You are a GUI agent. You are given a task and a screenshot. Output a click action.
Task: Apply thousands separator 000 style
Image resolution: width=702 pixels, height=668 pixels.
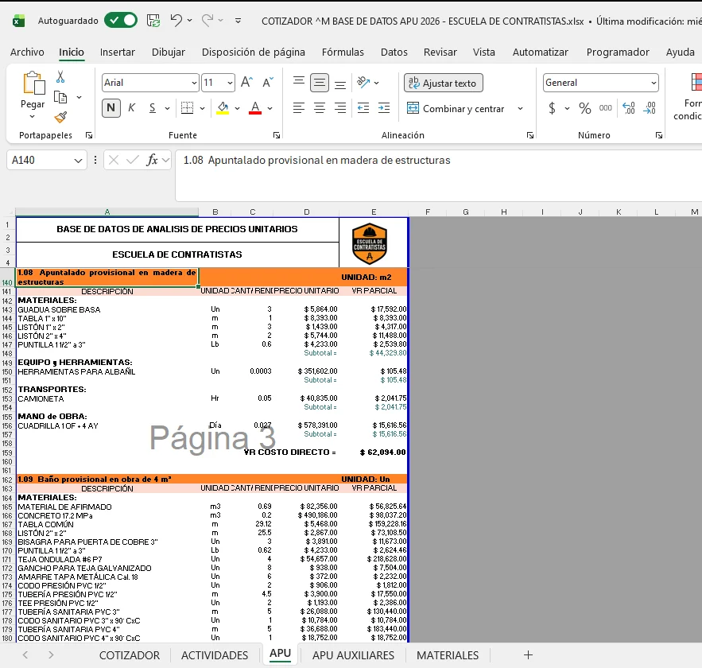[605, 108]
